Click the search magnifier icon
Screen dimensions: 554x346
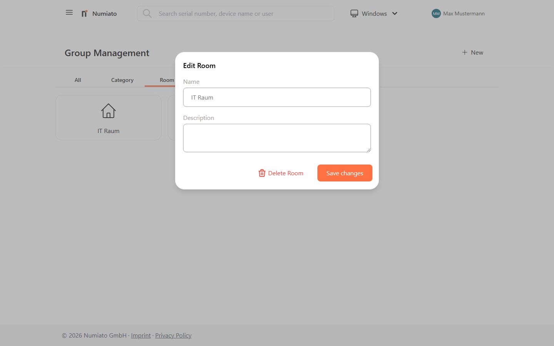[x=147, y=14]
